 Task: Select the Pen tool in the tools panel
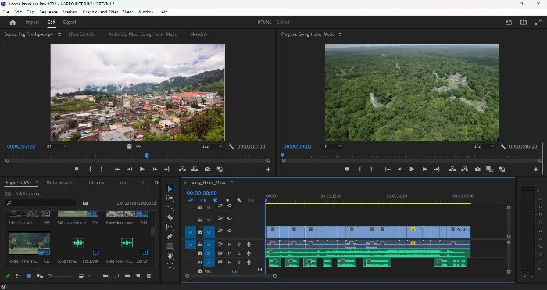(170, 236)
